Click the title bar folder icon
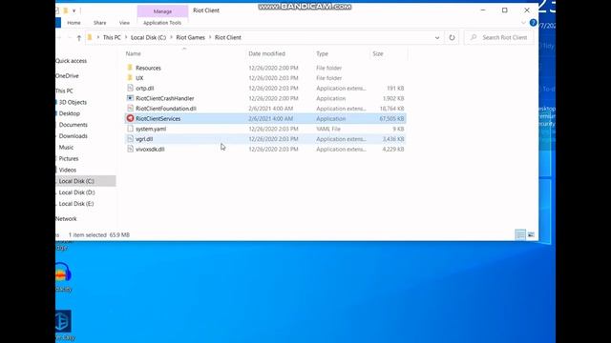Screen dimensions: 611x343 point(66,10)
